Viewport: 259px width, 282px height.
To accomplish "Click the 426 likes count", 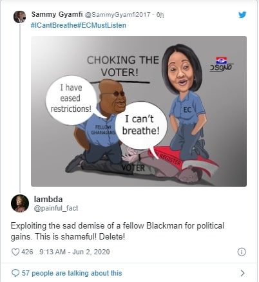I will [x=27, y=252].
